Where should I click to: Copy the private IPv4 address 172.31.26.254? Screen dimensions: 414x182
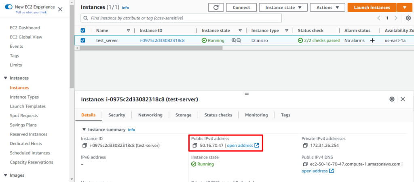[x=305, y=145]
